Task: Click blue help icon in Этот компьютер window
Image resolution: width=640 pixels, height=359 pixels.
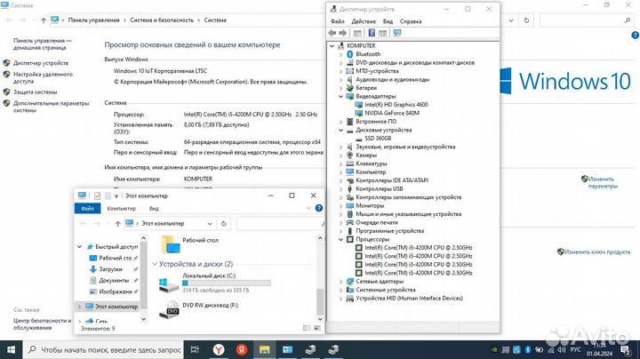Action: point(319,208)
